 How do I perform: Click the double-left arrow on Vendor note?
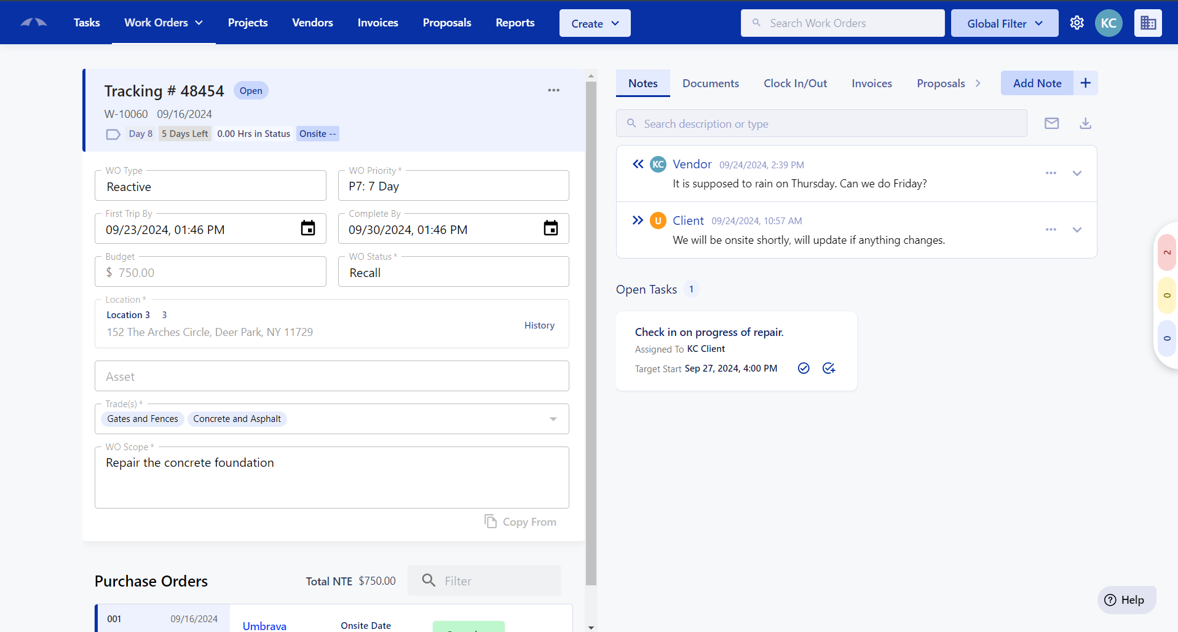(x=638, y=164)
